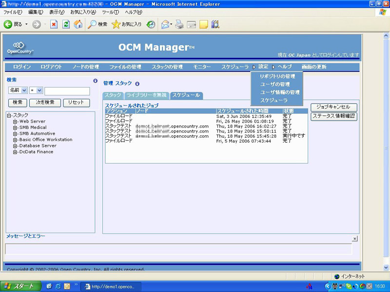Image resolution: width=390 pixels, height=292 pixels.
Task: Switch to ライブラリーを無視 tab
Action: click(x=147, y=95)
